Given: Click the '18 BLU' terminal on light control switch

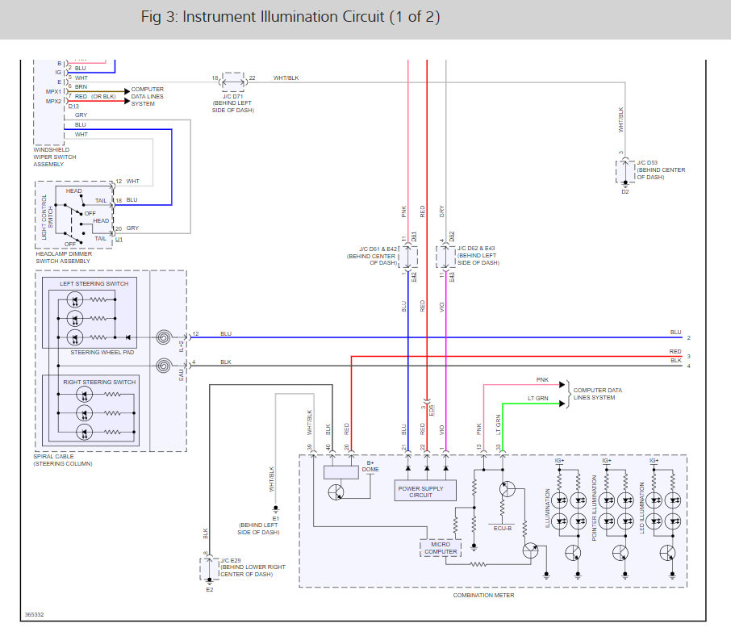Looking at the screenshot, I should 127,199.
